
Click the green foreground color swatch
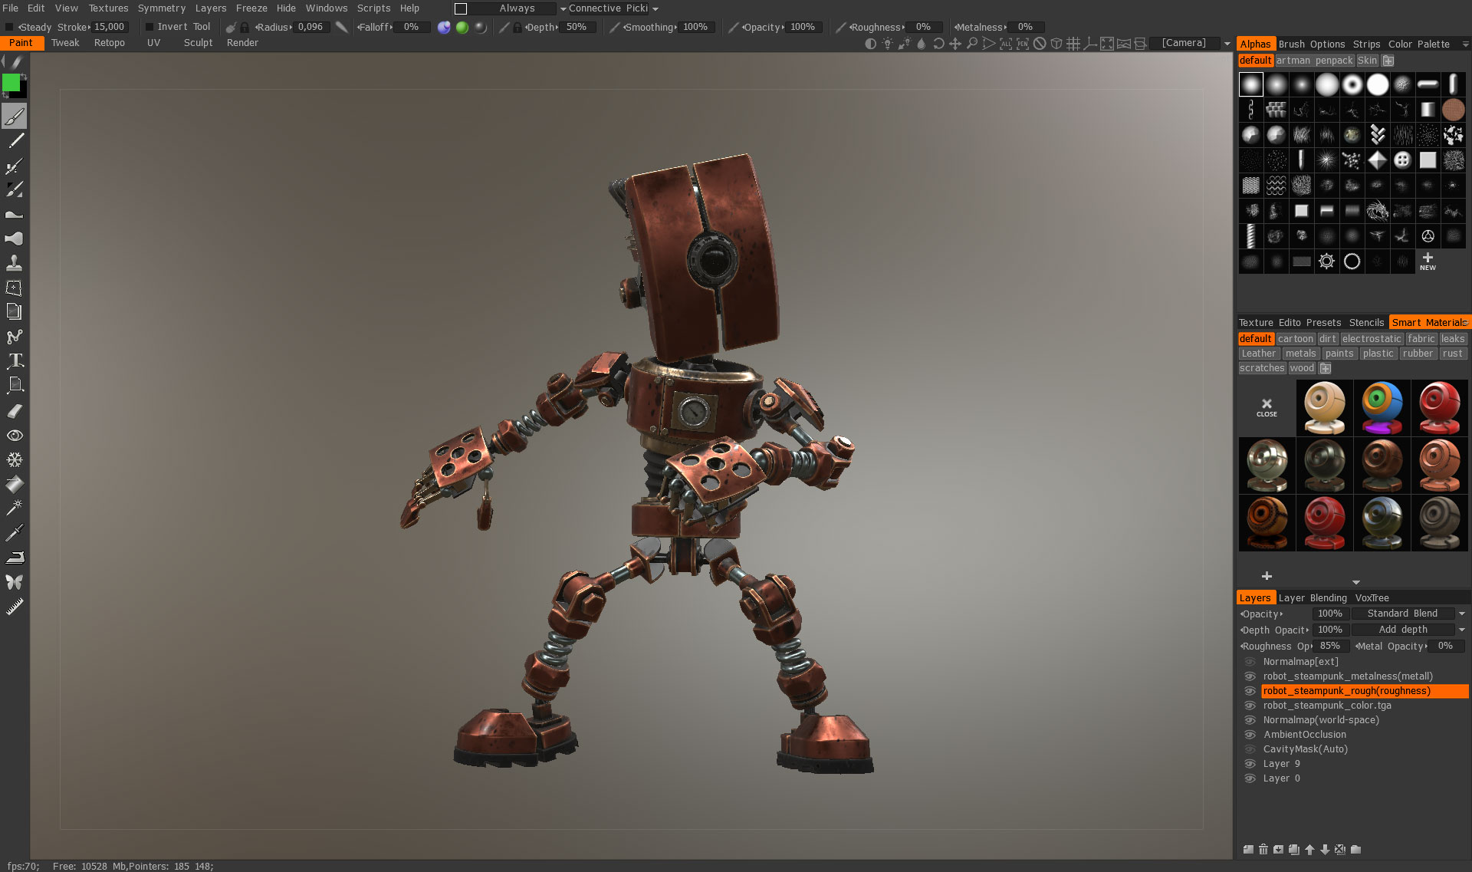pyautogui.click(x=11, y=83)
